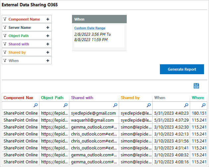Click search magnifier in Shared by column
Image resolution: width=209 pixels, height=167 pixels.
click(x=149, y=105)
